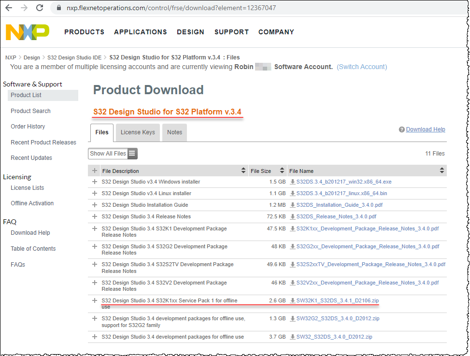Click download icon for S32G2xx Release Notes pdf
The image size is (470, 356).
293,247
